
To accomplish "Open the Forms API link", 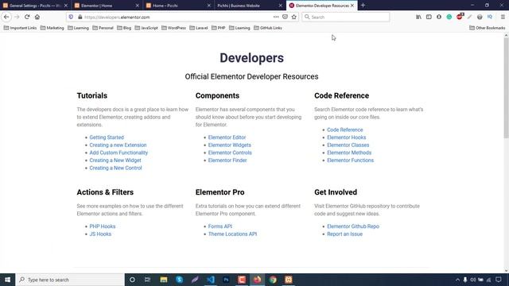I will click(220, 226).
